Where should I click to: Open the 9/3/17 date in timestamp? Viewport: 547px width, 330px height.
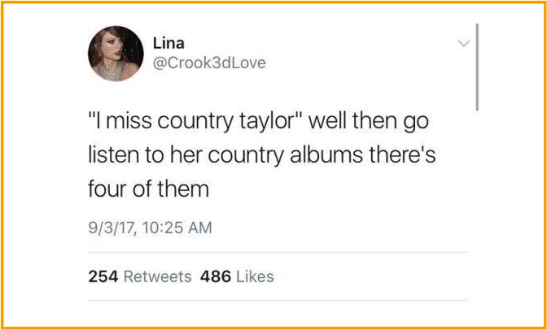click(112, 228)
